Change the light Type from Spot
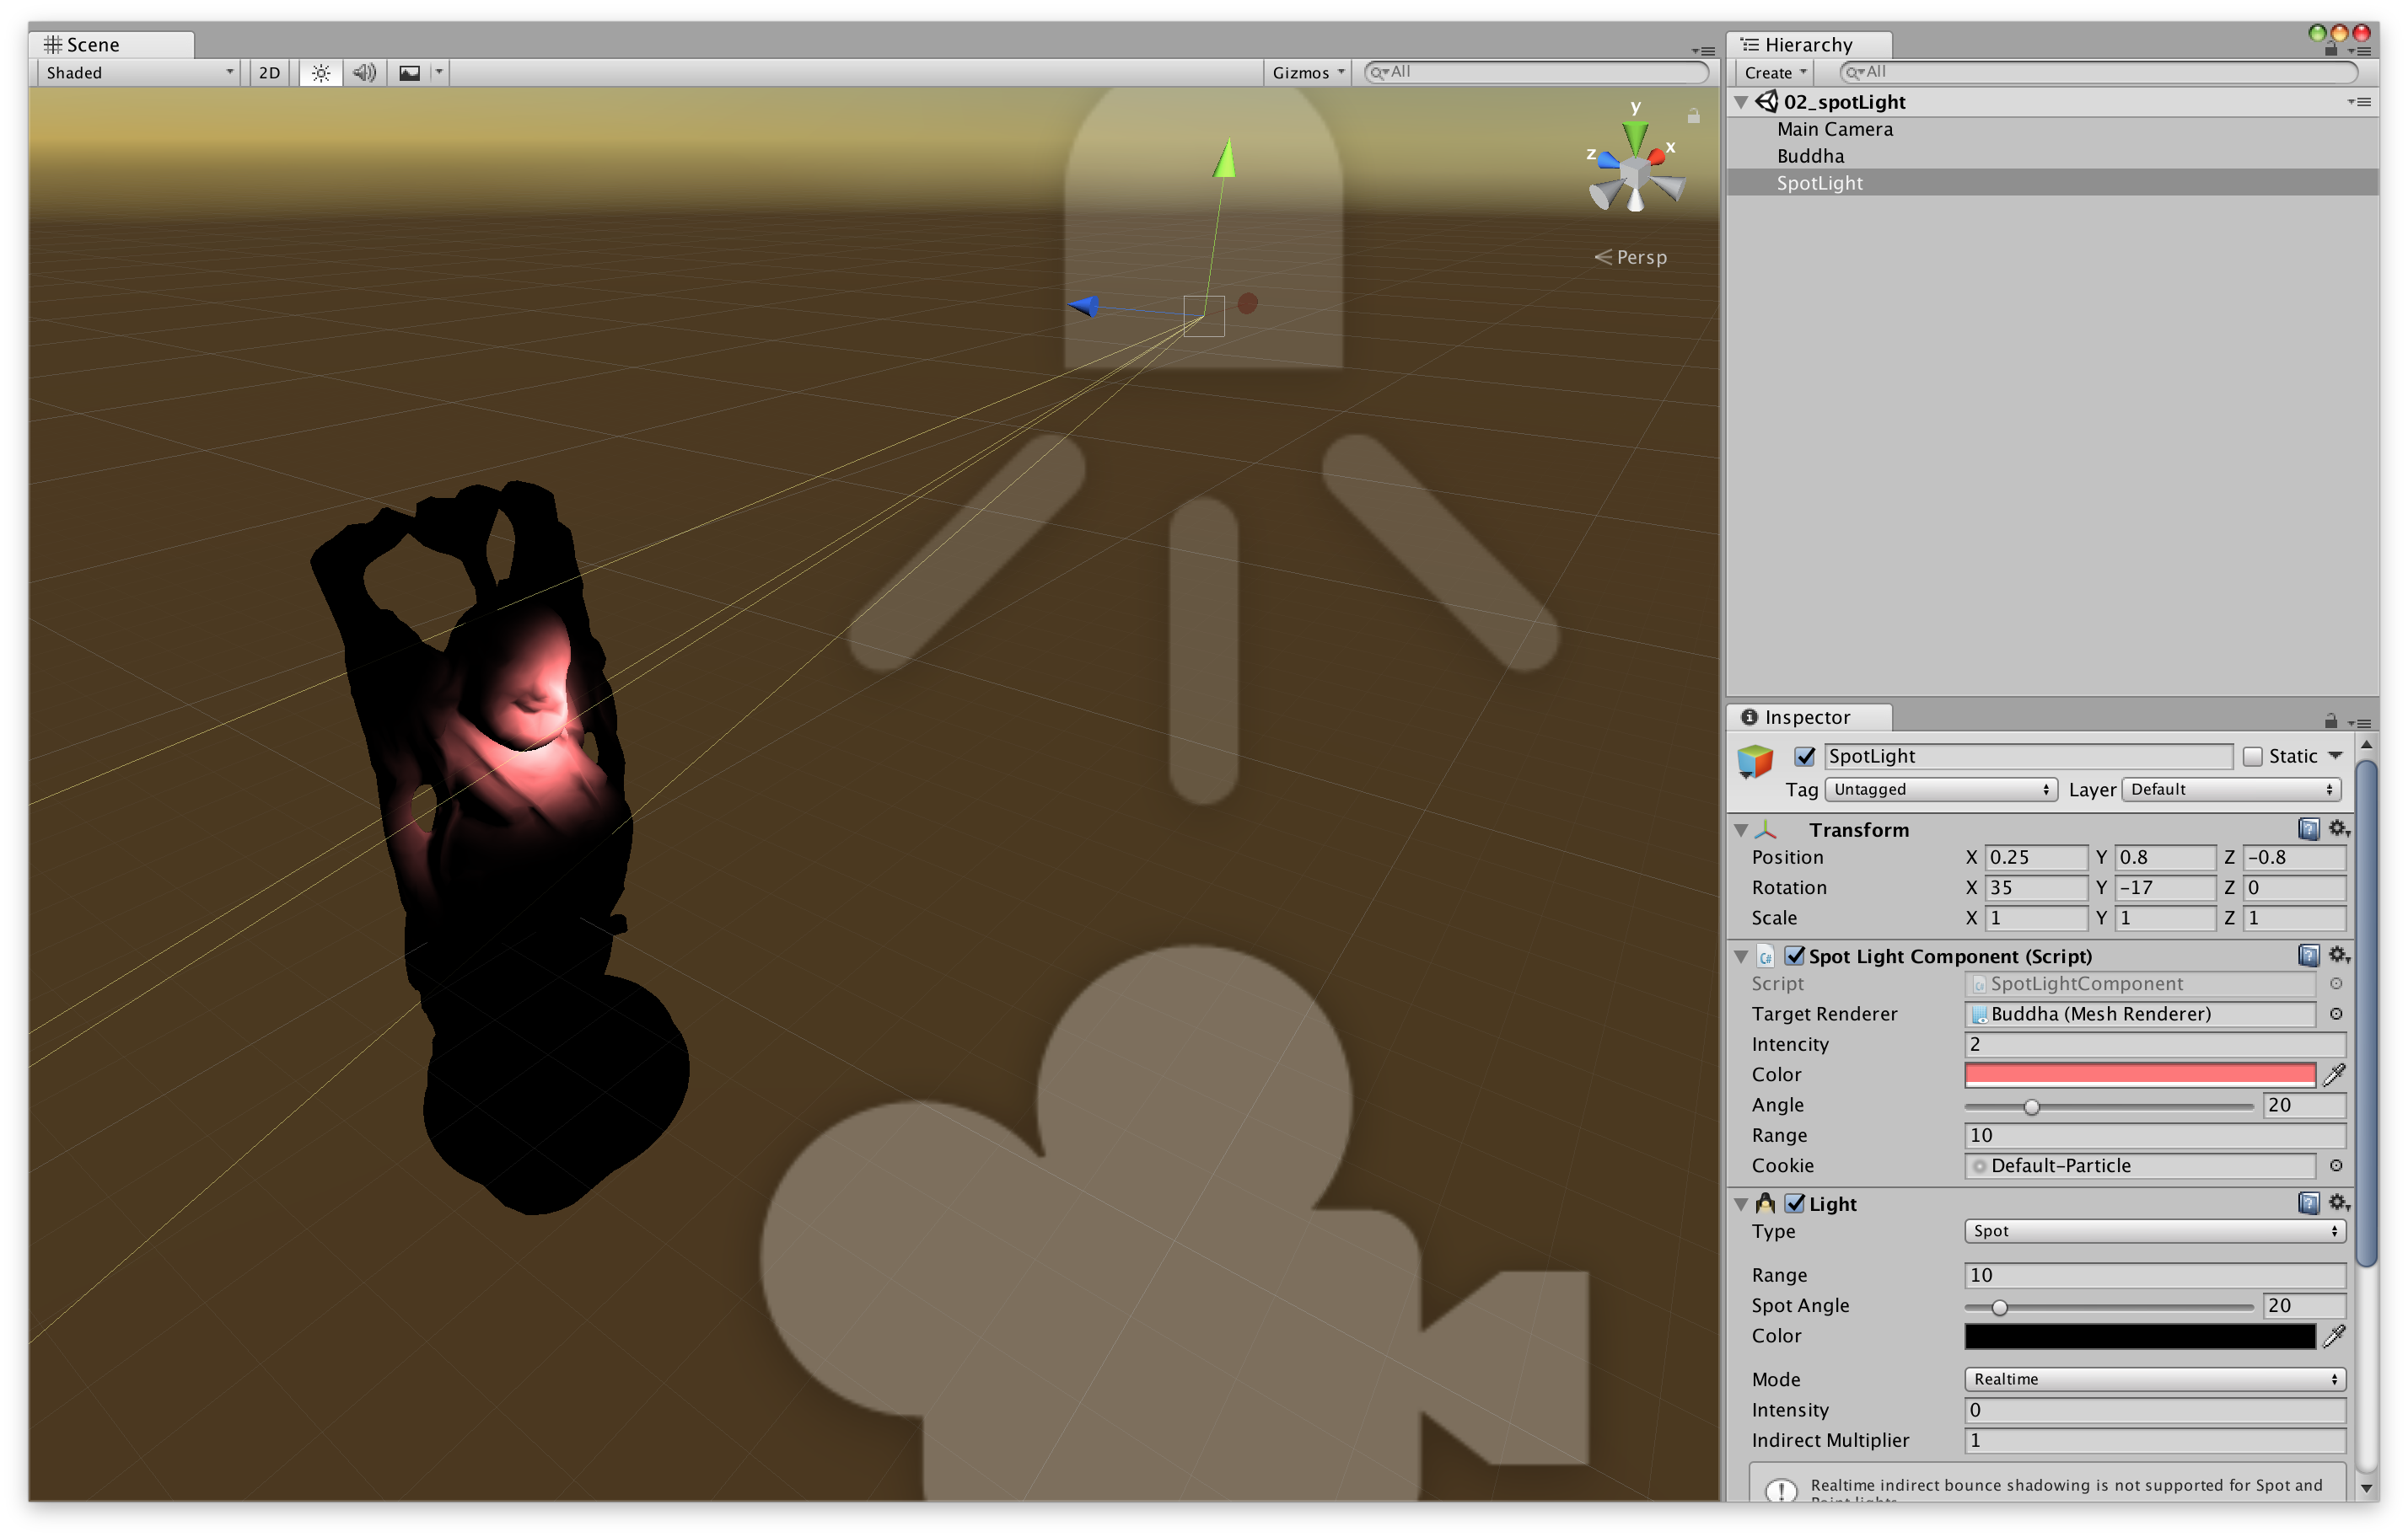Image resolution: width=2408 pixels, height=1537 pixels. tap(2153, 1231)
